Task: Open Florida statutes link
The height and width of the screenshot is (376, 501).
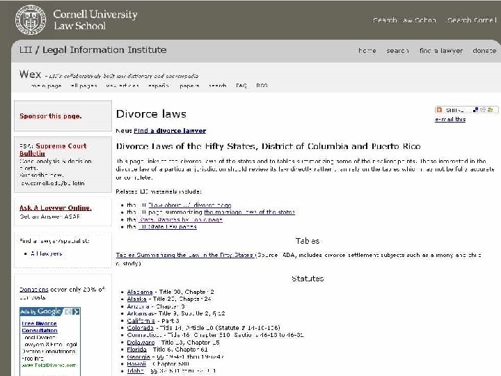Action: pos(137,350)
